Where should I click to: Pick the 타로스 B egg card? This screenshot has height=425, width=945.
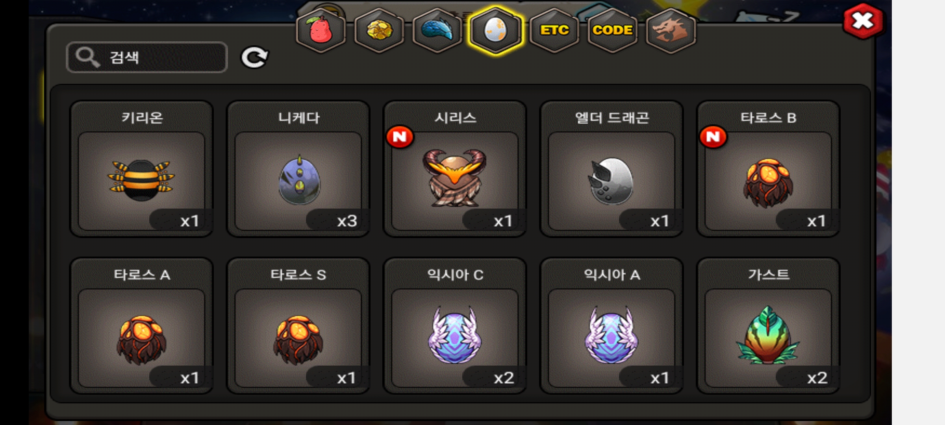[768, 169]
